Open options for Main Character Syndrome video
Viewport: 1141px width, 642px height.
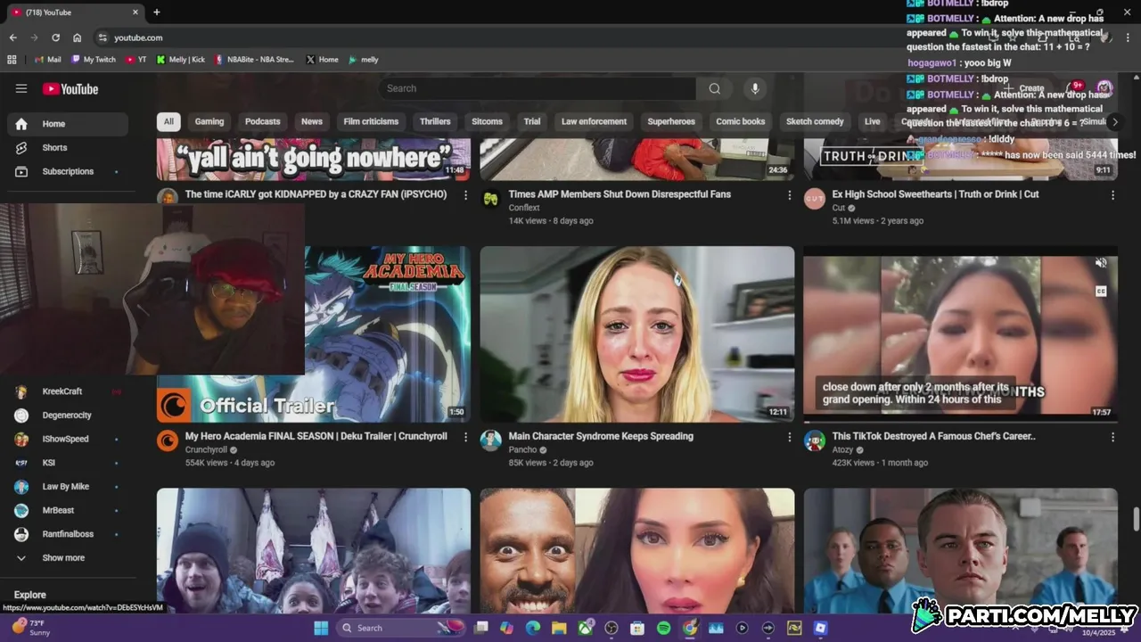click(789, 437)
